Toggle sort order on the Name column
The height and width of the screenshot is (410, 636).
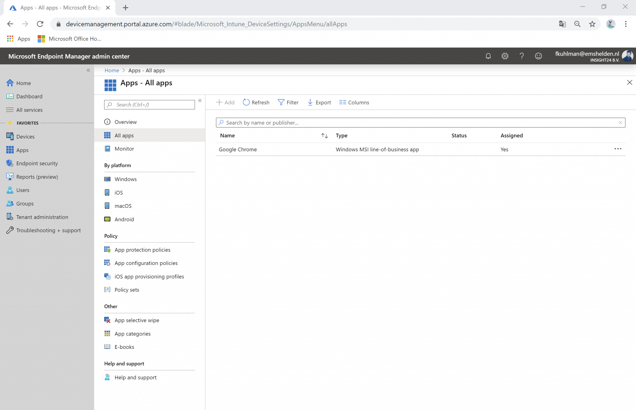click(325, 136)
